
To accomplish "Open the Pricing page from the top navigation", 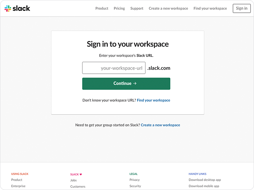I will tap(119, 8).
